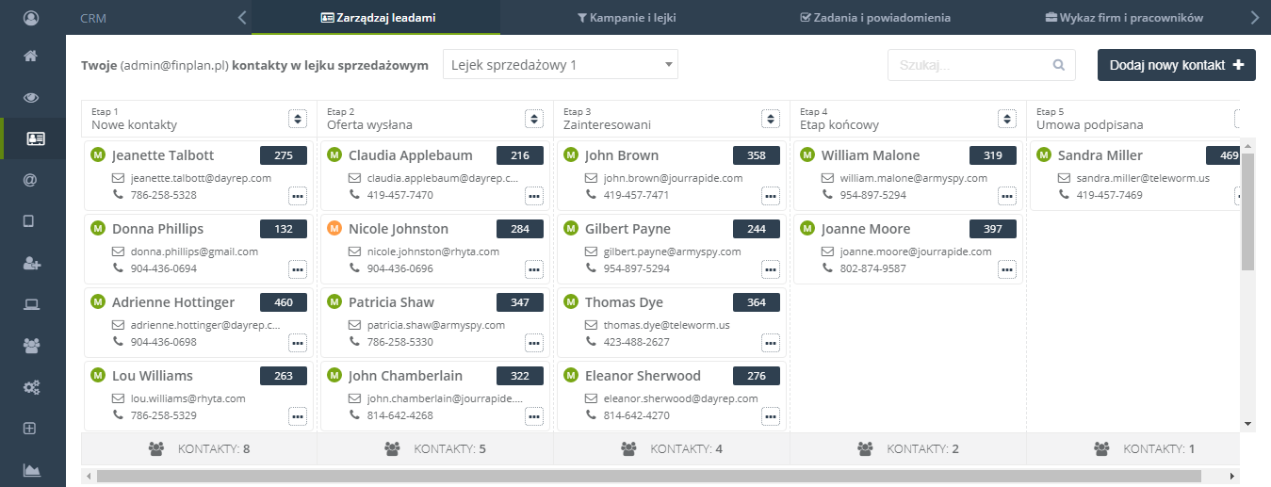Open the options menu on Patricia Shaw's card
The height and width of the screenshot is (487, 1271).
pyautogui.click(x=534, y=342)
